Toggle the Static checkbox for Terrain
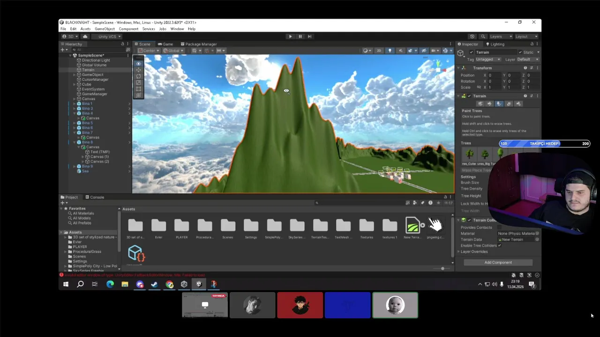 (x=520, y=52)
